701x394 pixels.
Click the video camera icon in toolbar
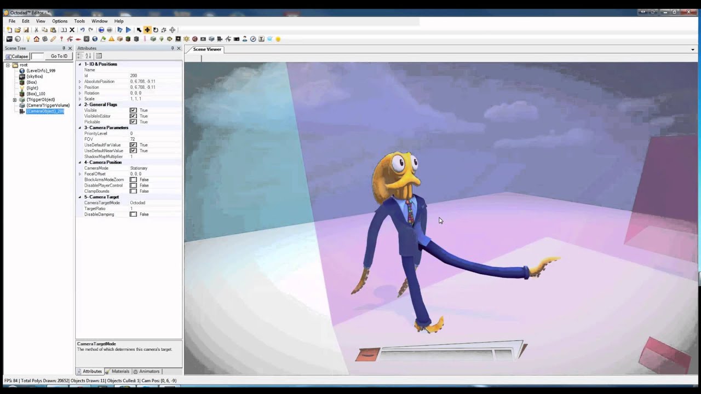220,39
